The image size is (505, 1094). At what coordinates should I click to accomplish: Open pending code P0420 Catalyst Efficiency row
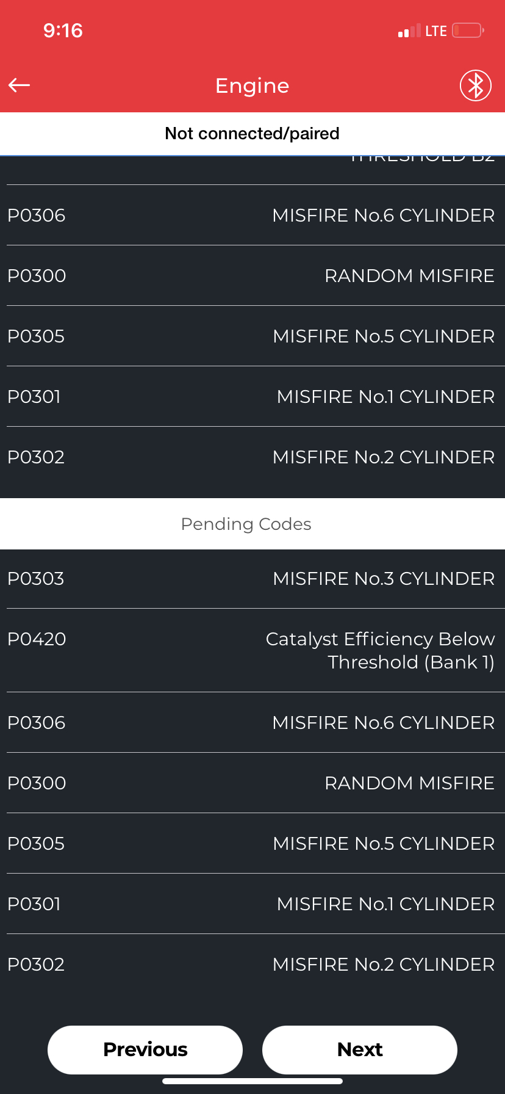(253, 650)
